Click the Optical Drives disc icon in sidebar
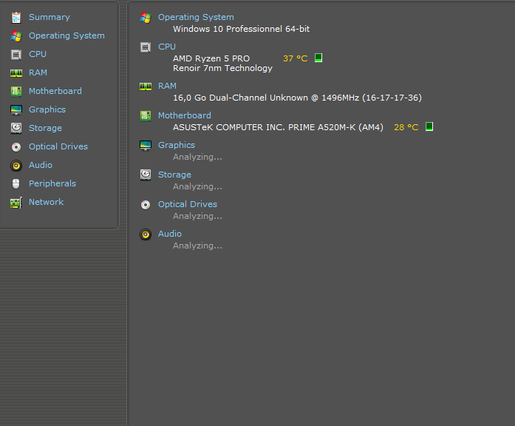Image resolution: width=515 pixels, height=426 pixels. pos(16,146)
